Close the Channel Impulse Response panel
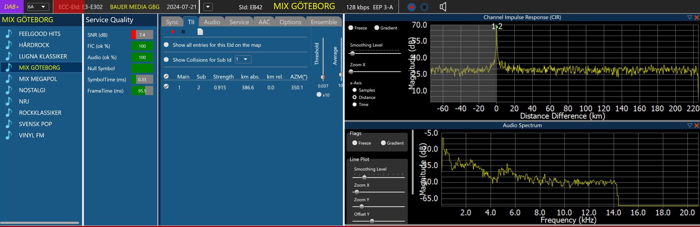 click(x=696, y=17)
